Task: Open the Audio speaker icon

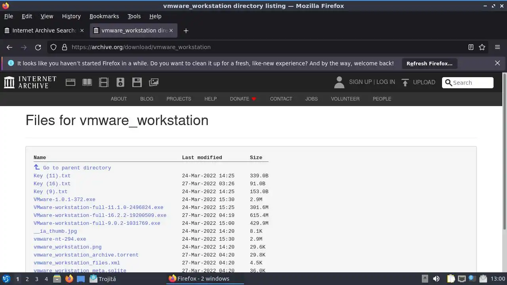Action: (x=120, y=82)
